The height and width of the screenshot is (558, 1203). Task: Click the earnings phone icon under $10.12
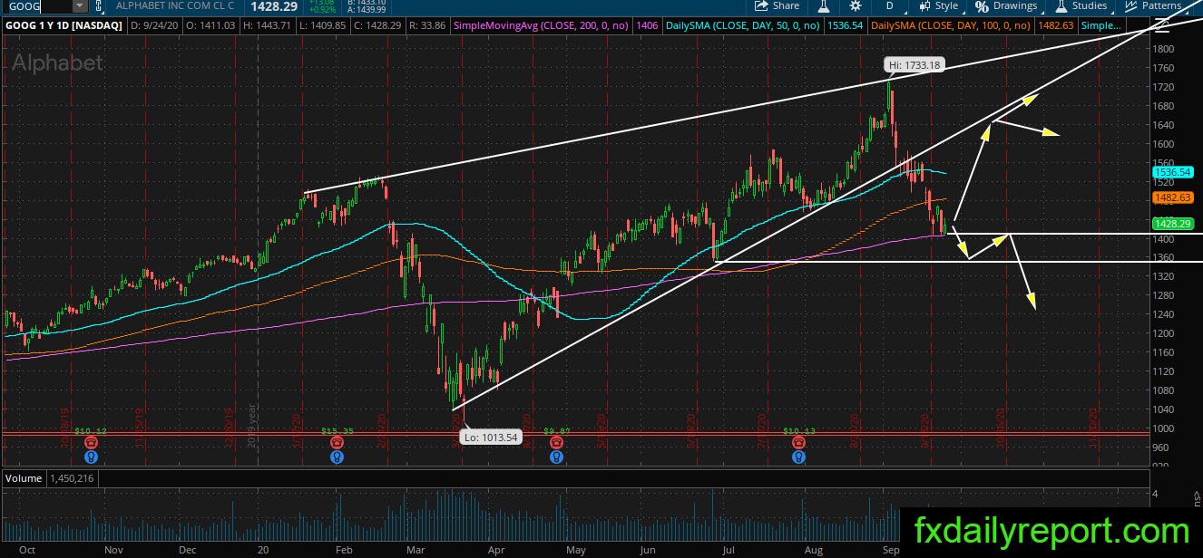pyautogui.click(x=91, y=442)
